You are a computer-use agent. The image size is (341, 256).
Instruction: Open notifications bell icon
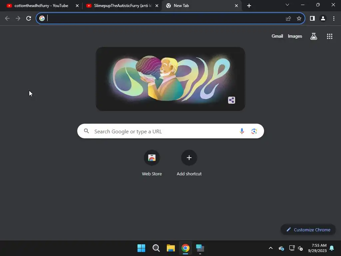tap(332, 248)
